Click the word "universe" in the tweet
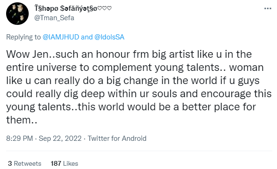 click(56, 68)
